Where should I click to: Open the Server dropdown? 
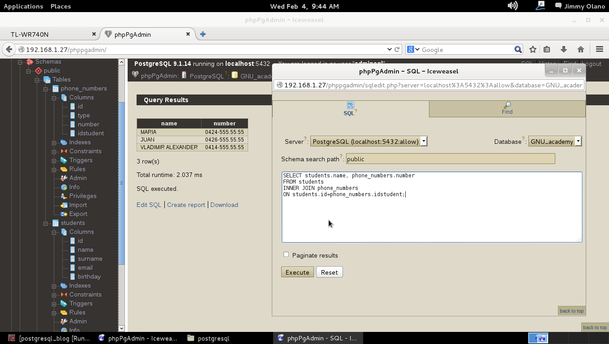[369, 142]
